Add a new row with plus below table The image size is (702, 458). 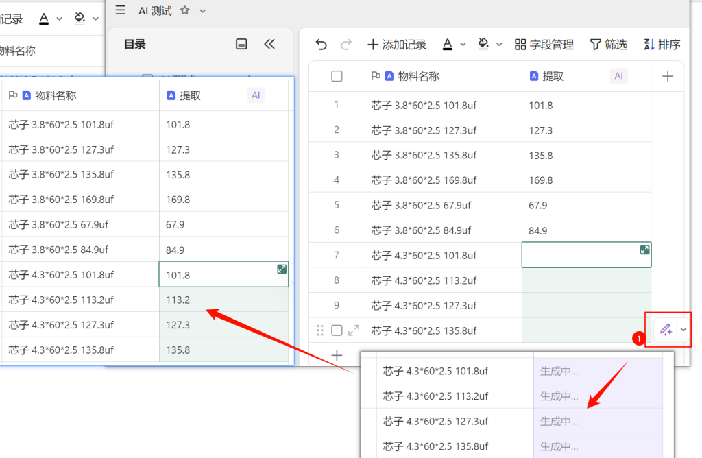337,355
